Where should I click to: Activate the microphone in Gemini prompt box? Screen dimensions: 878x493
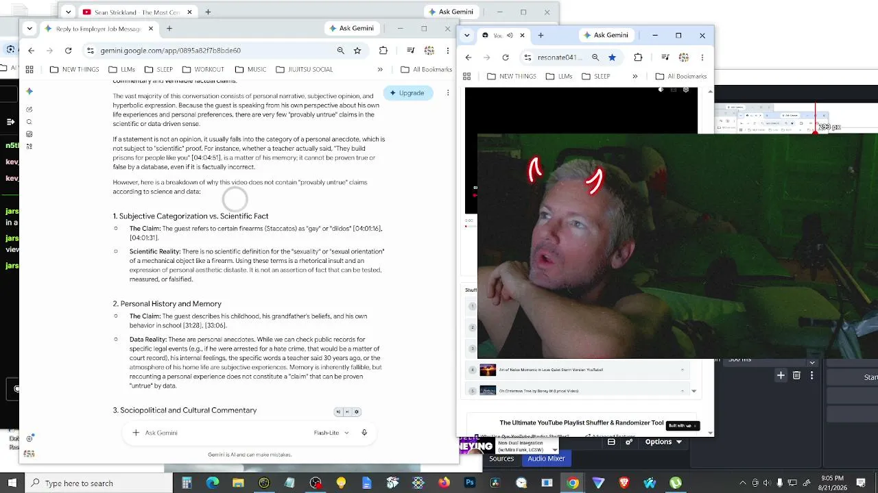pyautogui.click(x=364, y=433)
